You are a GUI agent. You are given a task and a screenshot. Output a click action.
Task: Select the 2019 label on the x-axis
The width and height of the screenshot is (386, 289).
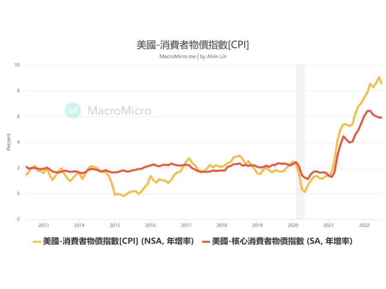click(x=257, y=225)
